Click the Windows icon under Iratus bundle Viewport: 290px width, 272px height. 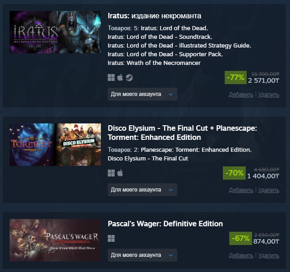point(111,78)
